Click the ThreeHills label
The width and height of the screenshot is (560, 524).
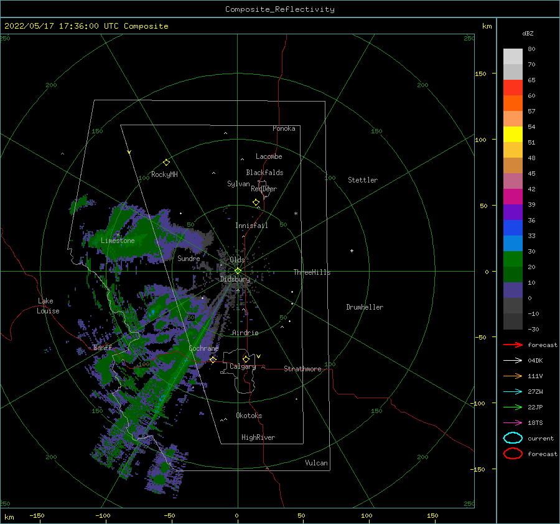(x=312, y=272)
